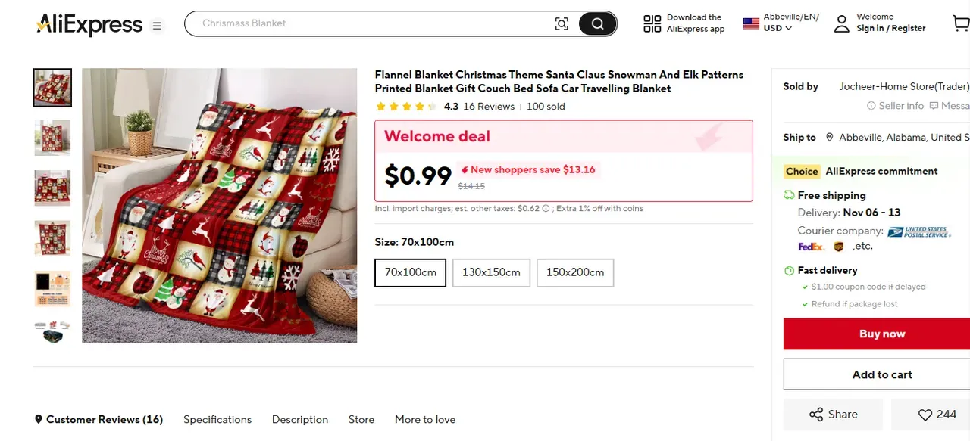Expand the USD currency dropdown
This screenshot has width=970, height=441.
778,28
